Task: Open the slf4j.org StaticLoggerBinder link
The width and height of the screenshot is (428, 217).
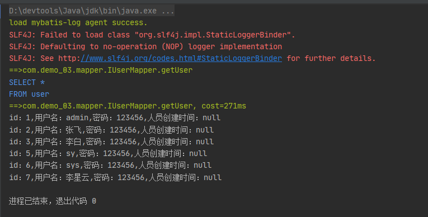Action: pos(181,58)
